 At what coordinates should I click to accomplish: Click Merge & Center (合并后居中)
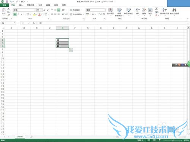[x=76, y=14]
